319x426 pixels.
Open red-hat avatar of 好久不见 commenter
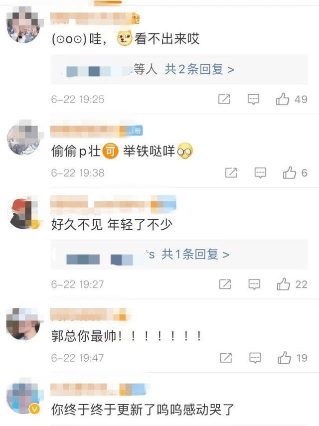pyautogui.click(x=24, y=213)
